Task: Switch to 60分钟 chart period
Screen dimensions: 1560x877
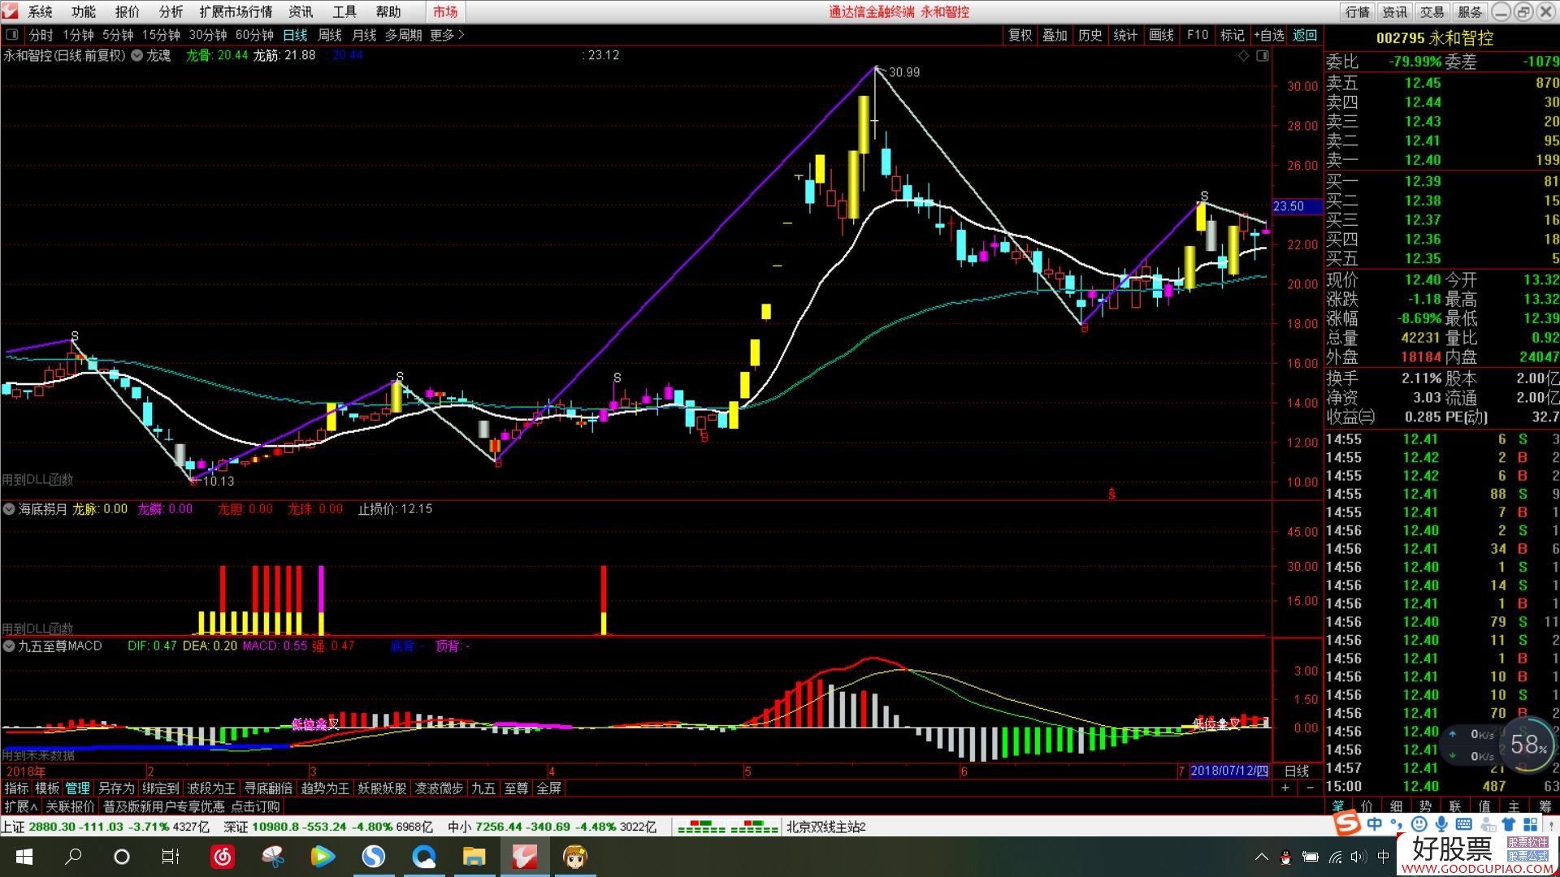Action: 254,35
